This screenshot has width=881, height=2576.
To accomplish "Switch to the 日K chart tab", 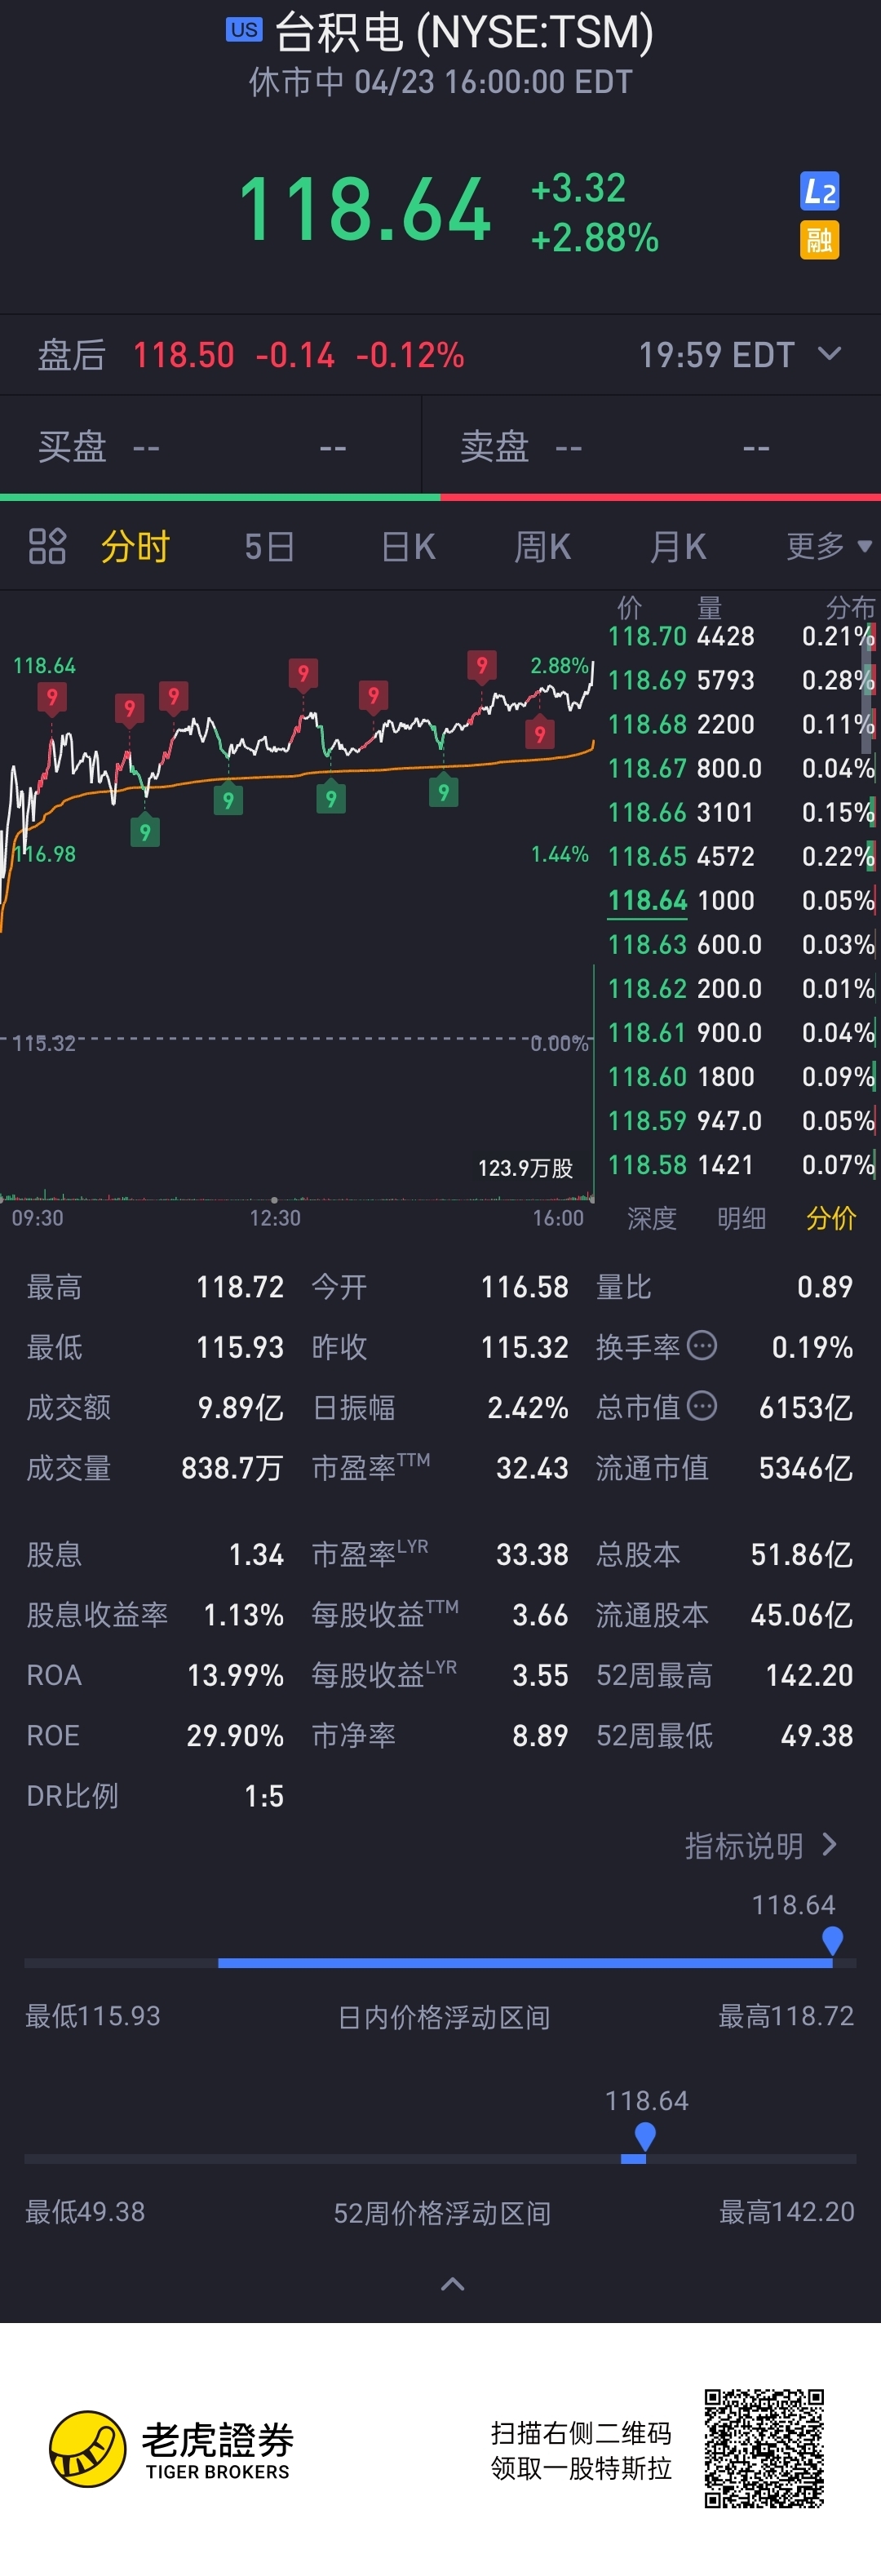I will click(408, 547).
